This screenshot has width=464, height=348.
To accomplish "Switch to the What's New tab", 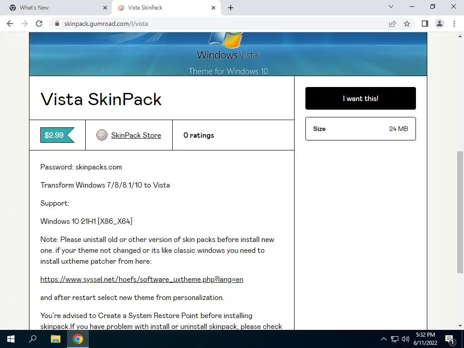I will pos(56,8).
